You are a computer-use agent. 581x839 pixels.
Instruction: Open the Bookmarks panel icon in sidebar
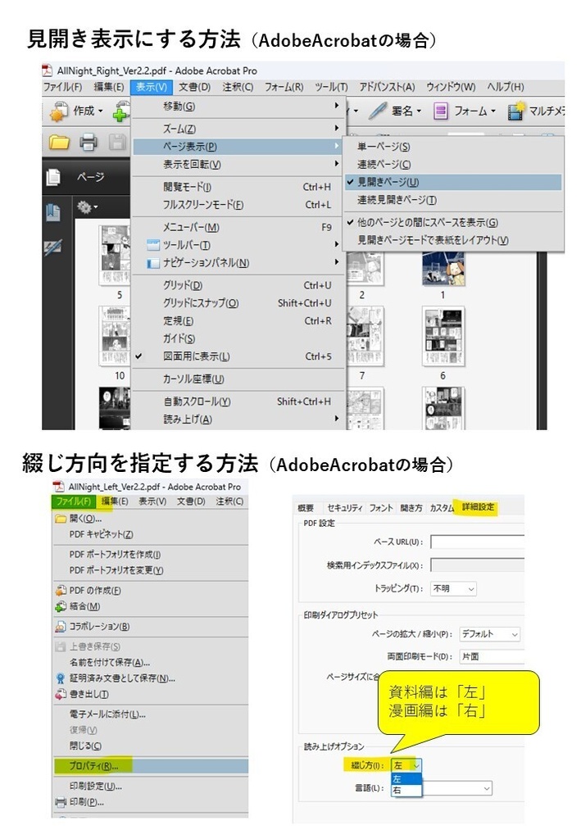pyautogui.click(x=53, y=212)
